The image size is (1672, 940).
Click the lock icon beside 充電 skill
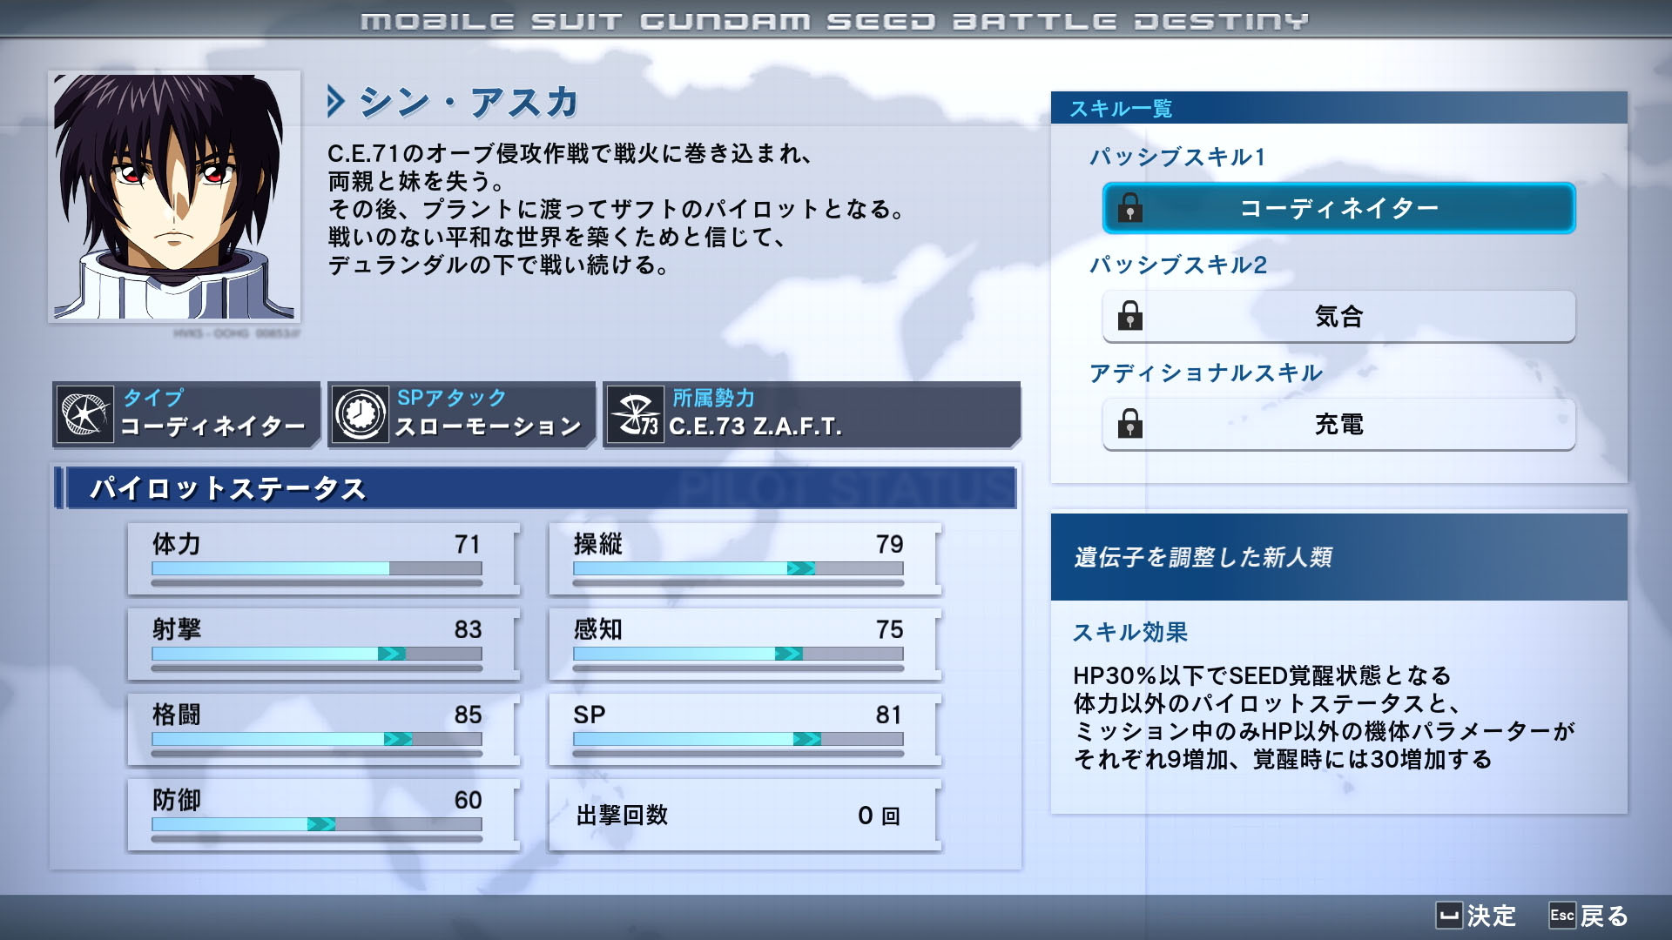[x=1129, y=424]
